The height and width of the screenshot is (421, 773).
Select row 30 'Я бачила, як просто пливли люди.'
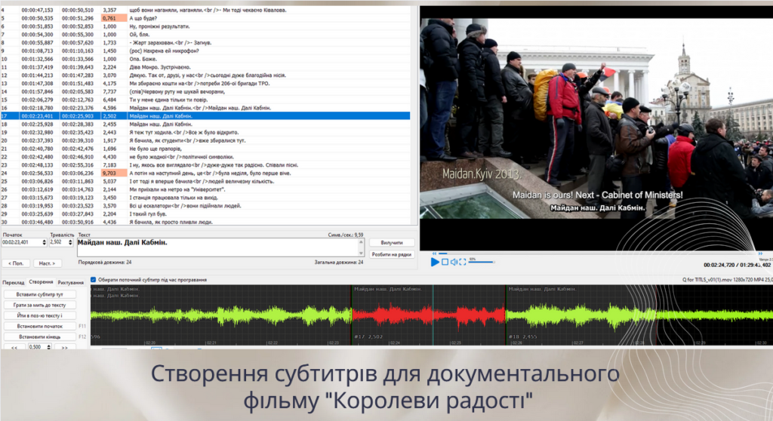point(205,222)
